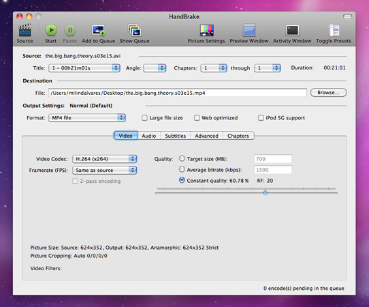369x307 pixels.
Task: Open the Source clapperboard icon
Action: (x=25, y=30)
